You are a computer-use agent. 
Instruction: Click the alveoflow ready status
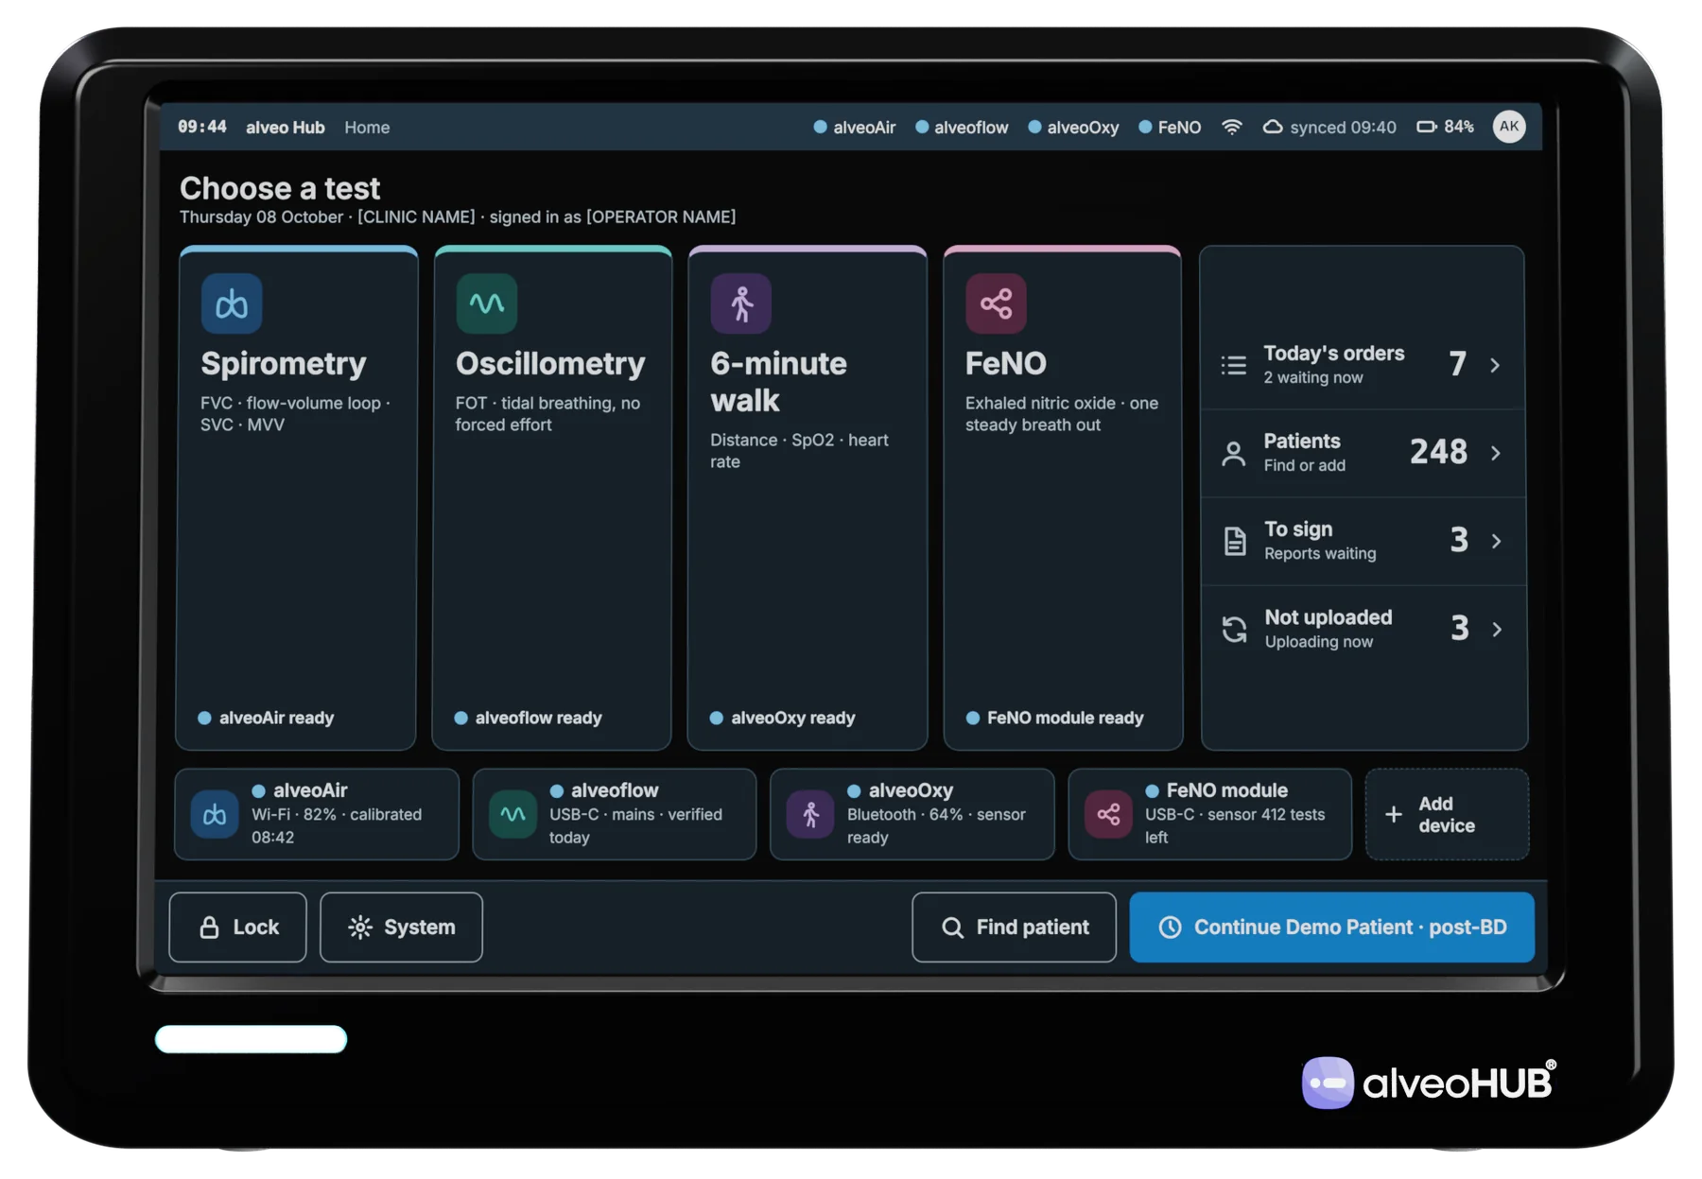(x=528, y=718)
